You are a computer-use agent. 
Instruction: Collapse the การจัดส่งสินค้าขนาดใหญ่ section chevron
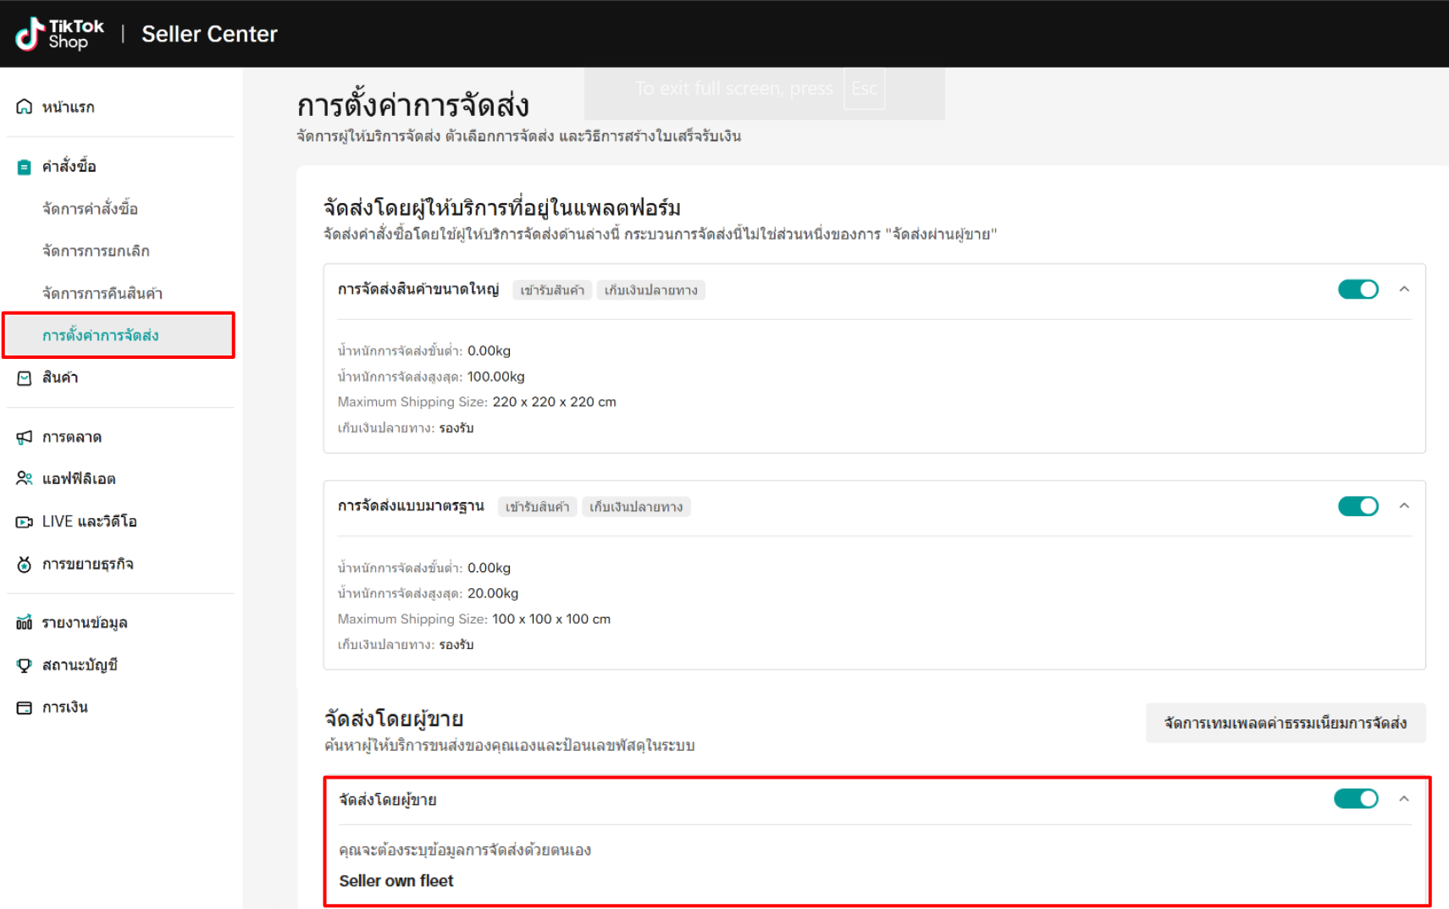pos(1404,289)
